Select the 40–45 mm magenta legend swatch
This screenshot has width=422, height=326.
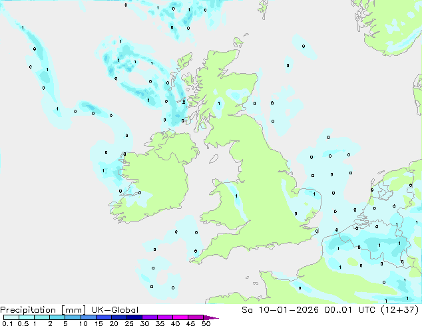point(180,317)
